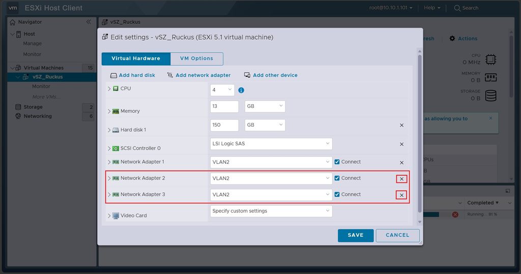521x274 pixels.
Task: Click the CPU info icon
Action: pos(241,90)
